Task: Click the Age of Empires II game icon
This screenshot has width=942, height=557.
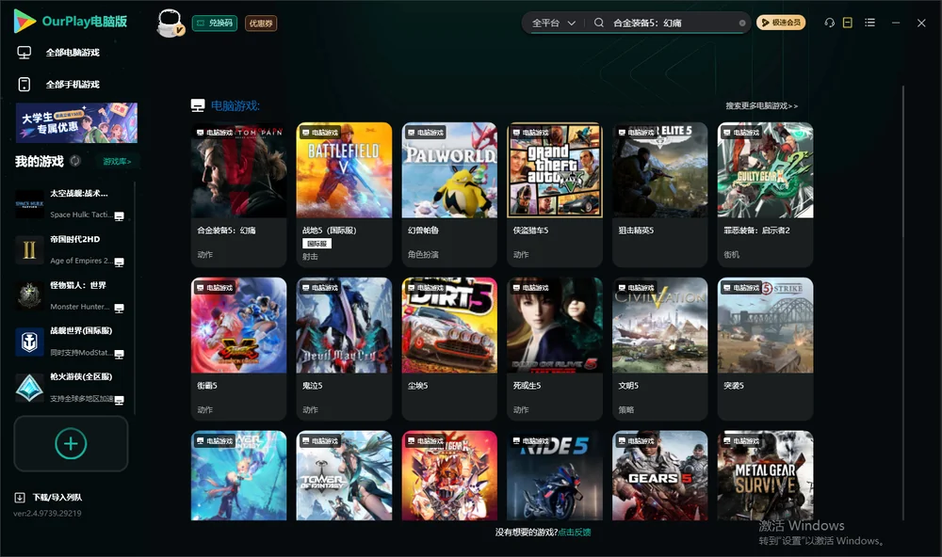Action: tap(29, 249)
